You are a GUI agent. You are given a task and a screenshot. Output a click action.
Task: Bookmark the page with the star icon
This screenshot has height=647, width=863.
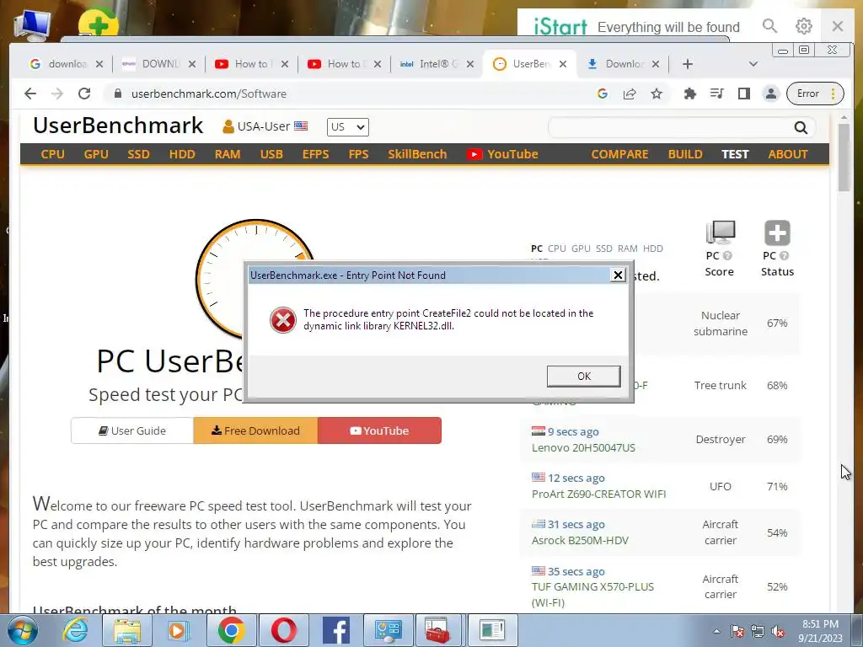(x=656, y=94)
